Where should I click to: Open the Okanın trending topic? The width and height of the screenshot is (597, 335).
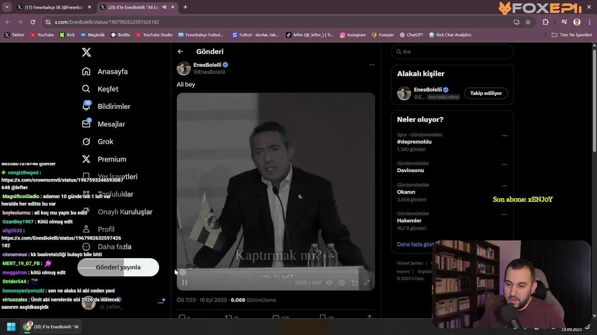pyautogui.click(x=406, y=192)
